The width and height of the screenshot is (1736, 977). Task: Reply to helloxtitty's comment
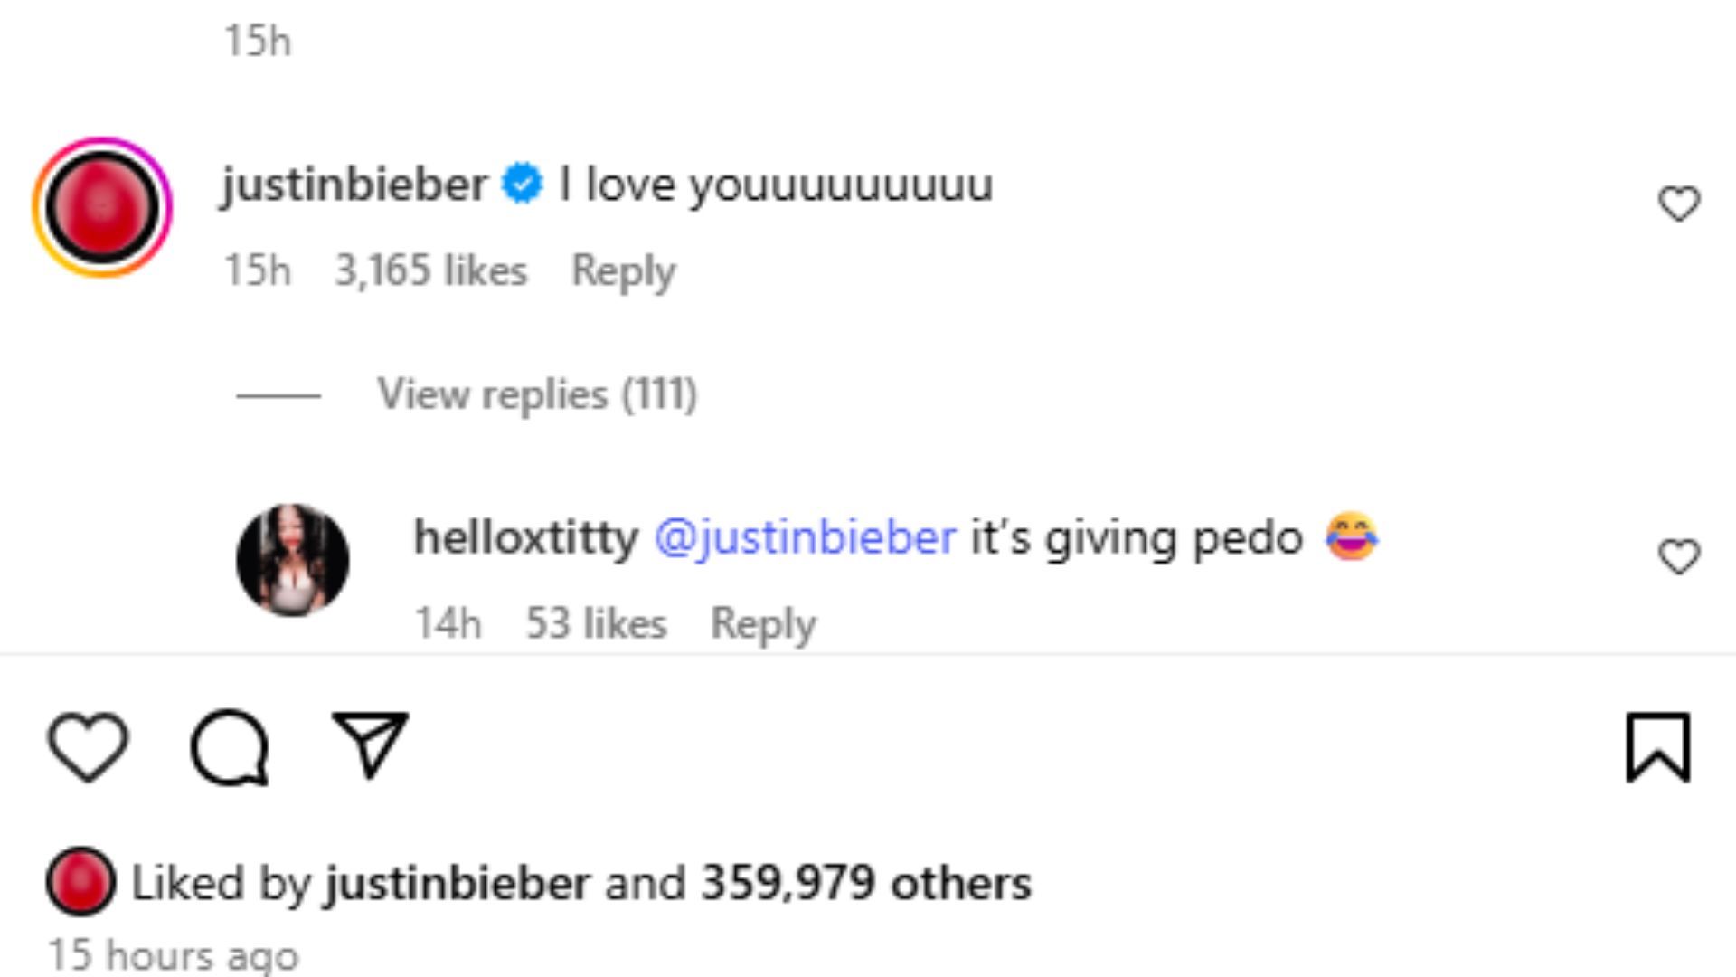[x=763, y=623]
